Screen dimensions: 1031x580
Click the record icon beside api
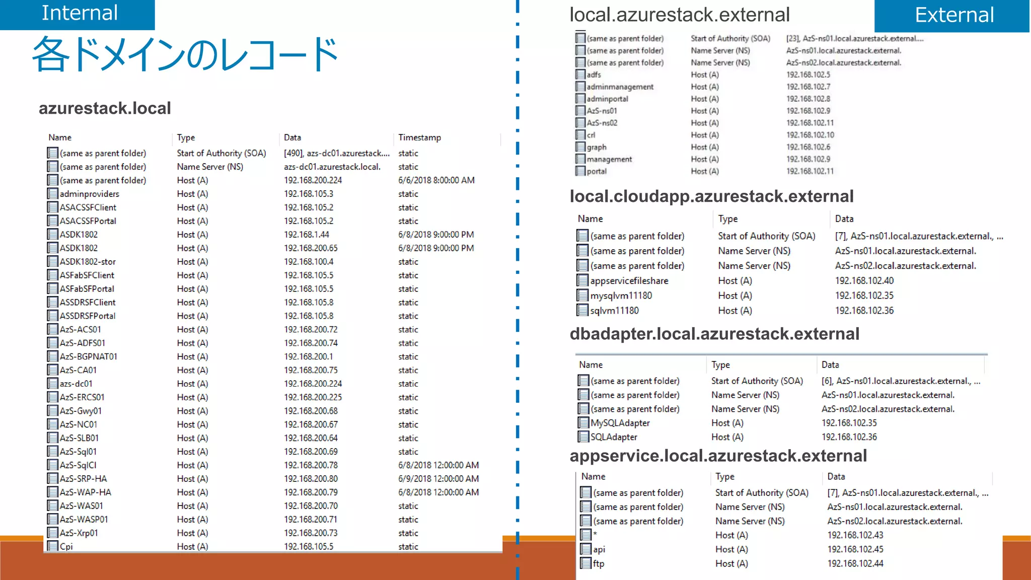tap(586, 549)
